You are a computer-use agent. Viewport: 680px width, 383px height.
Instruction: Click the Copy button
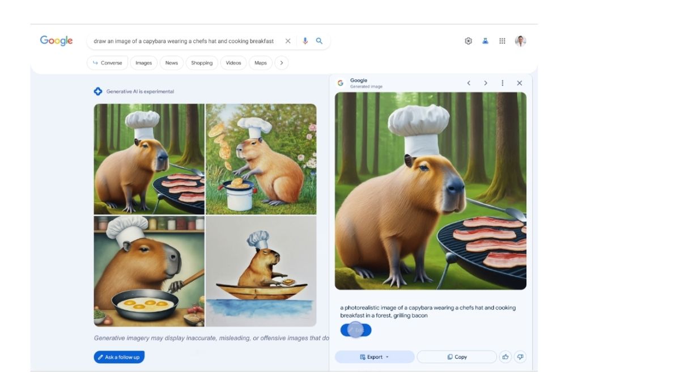point(457,357)
